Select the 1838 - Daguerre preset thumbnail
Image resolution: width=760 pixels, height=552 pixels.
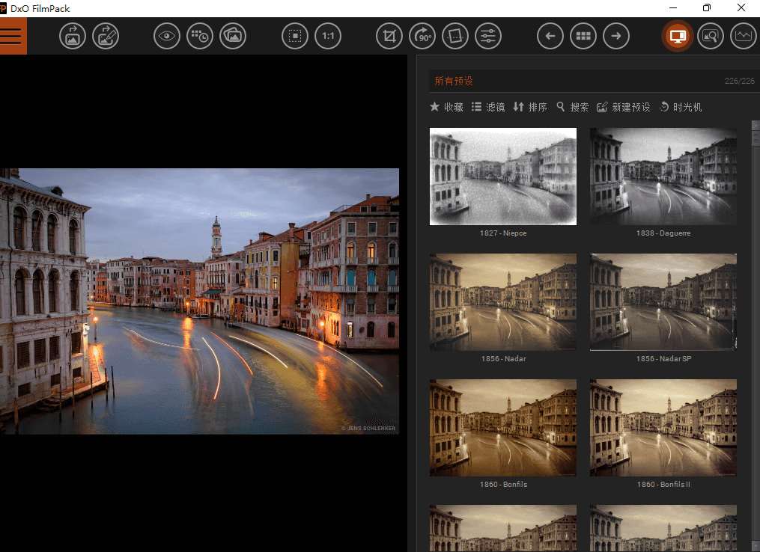click(663, 177)
